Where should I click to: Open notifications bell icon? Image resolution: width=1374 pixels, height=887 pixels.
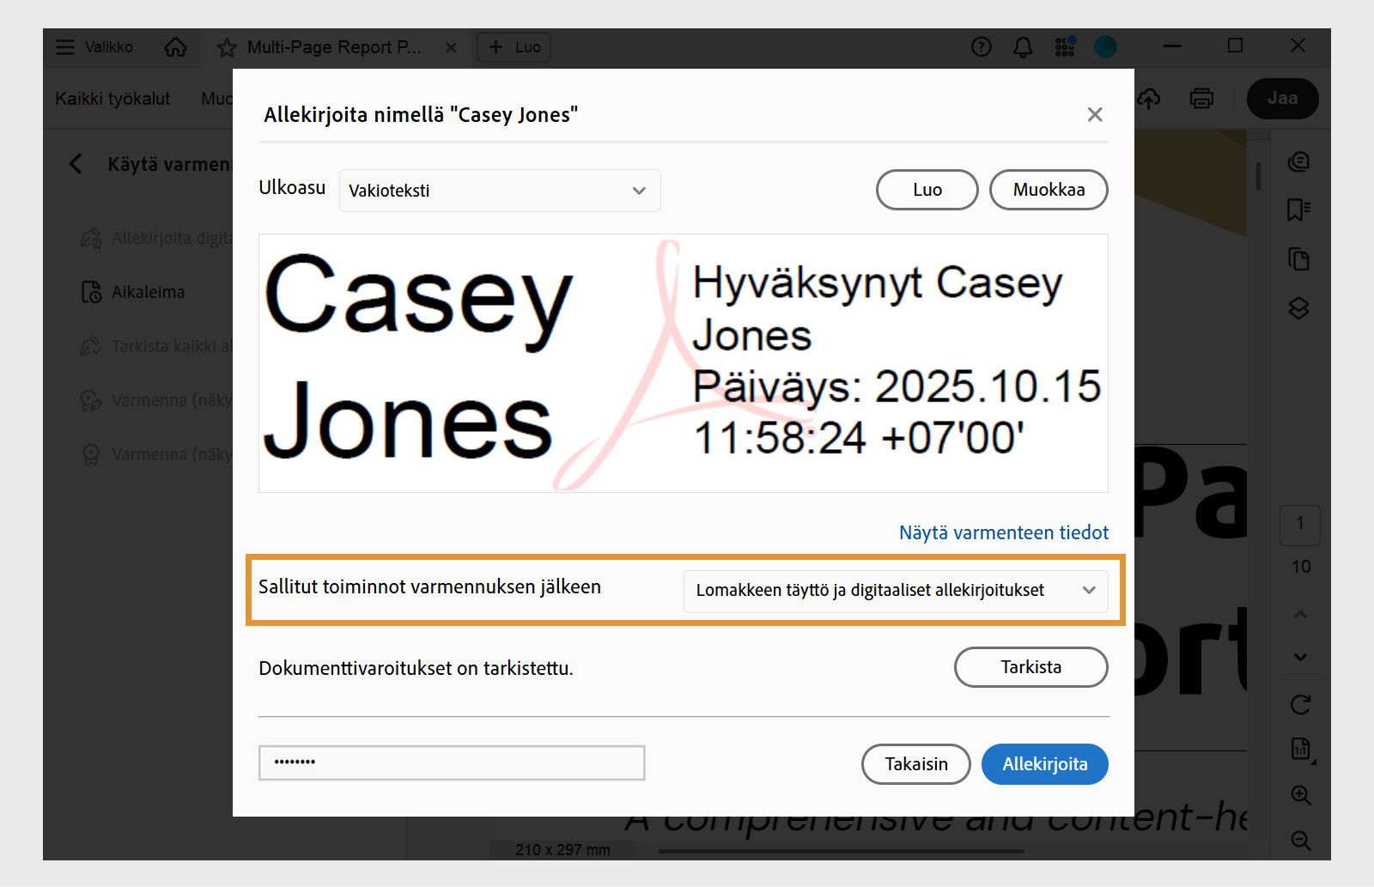coord(1022,46)
